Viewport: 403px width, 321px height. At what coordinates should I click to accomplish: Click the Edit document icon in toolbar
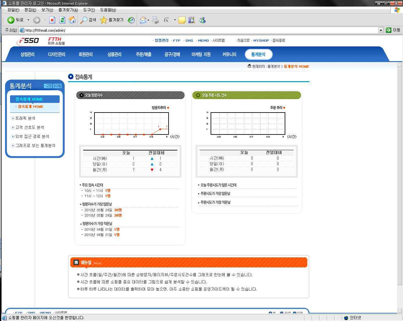(x=167, y=20)
